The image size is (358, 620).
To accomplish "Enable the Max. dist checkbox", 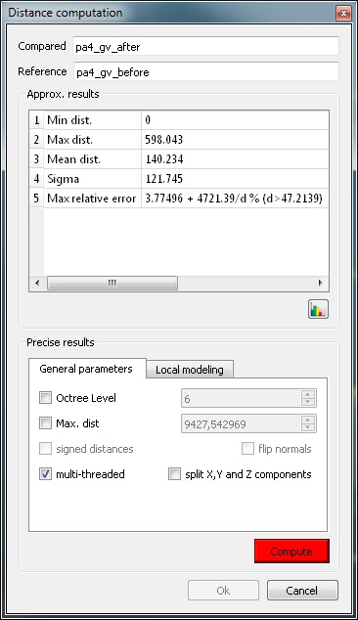I will [46, 423].
